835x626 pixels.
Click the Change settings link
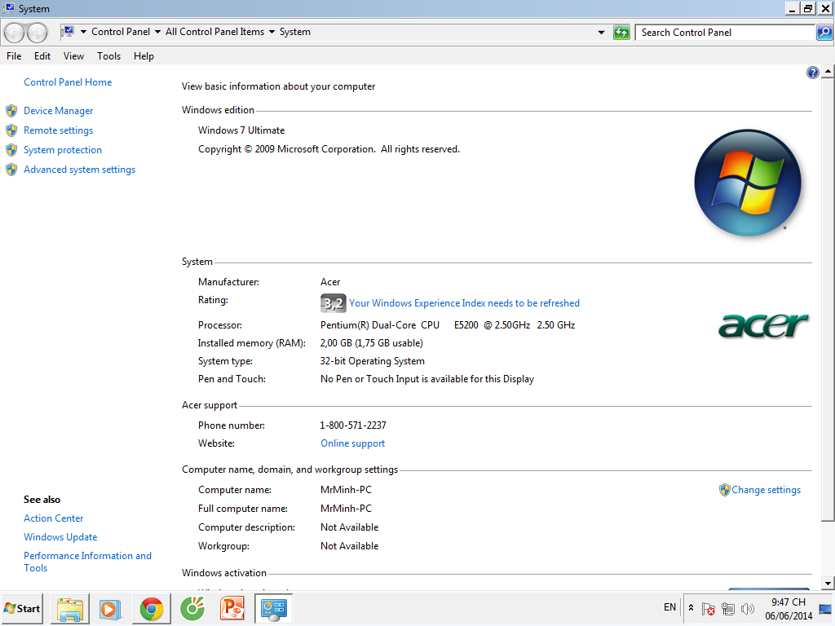pyautogui.click(x=766, y=490)
